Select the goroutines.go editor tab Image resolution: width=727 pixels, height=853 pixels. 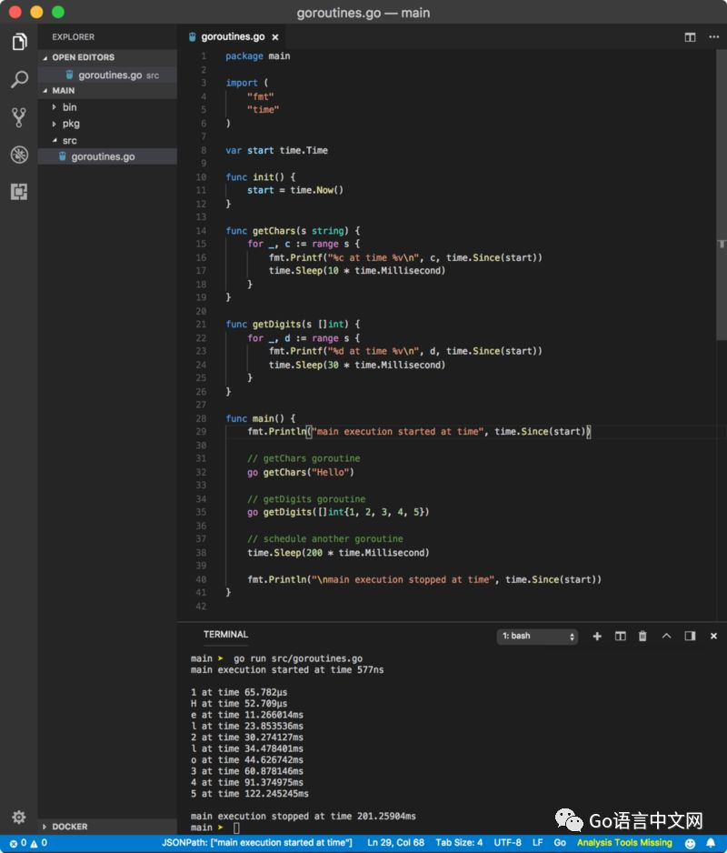[x=232, y=37]
